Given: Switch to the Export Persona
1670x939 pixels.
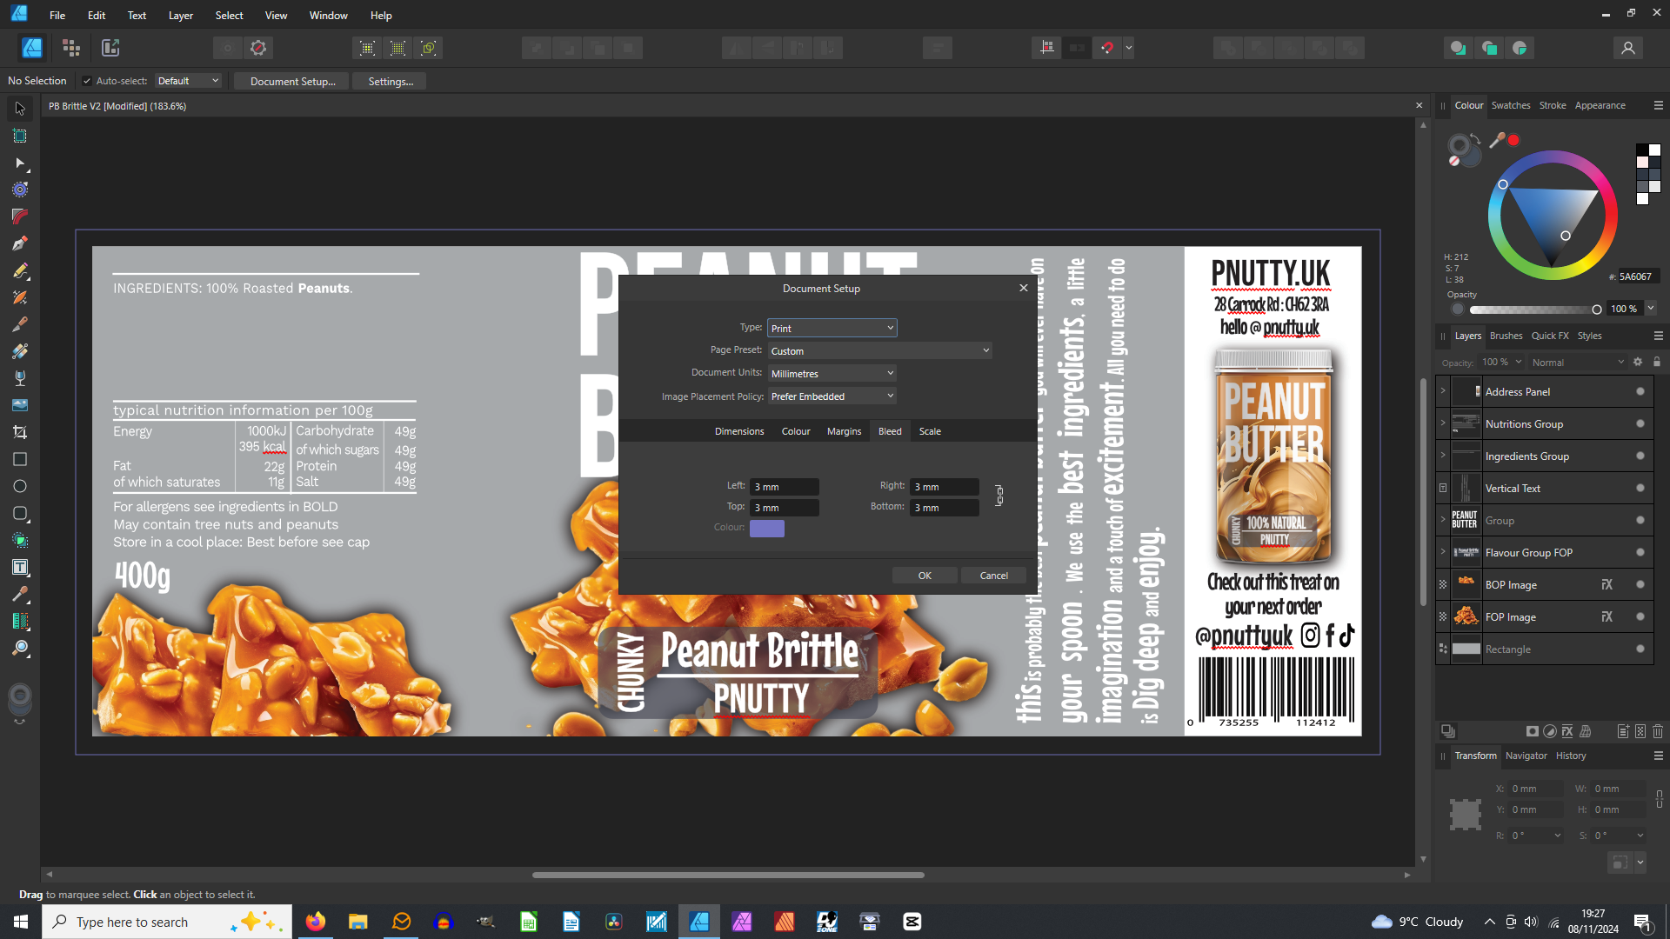Looking at the screenshot, I should [110, 48].
